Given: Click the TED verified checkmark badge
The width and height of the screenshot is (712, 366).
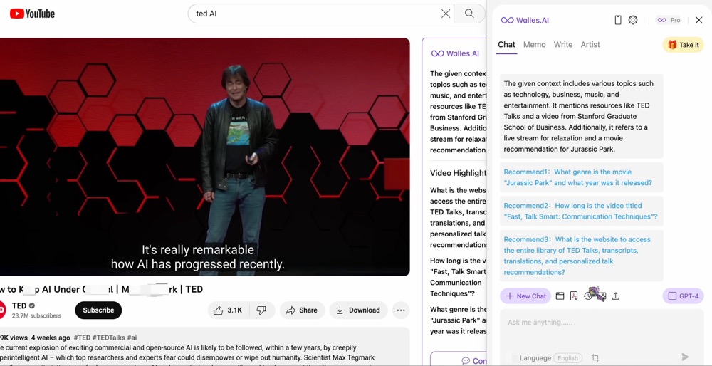Looking at the screenshot, I should [32, 305].
